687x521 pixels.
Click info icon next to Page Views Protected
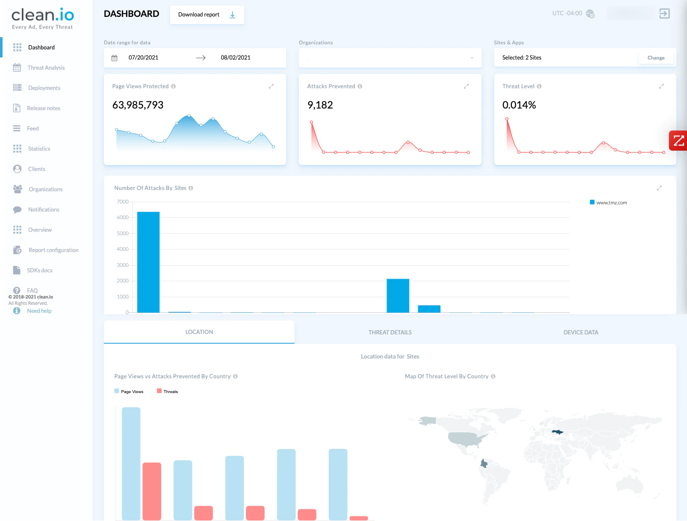173,86
